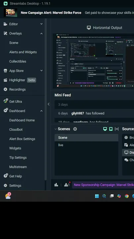Expand the App Store chevron
Viewport: 134px width, 239px height.
click(x=41, y=71)
